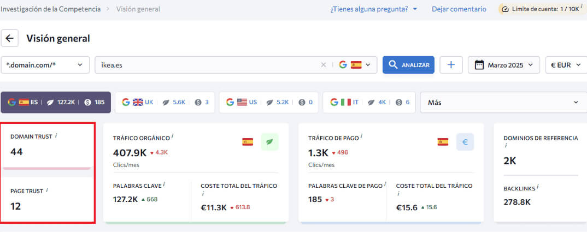587x232 pixels.
Task: Click the Domain Trust score 44
Action: coord(16,152)
